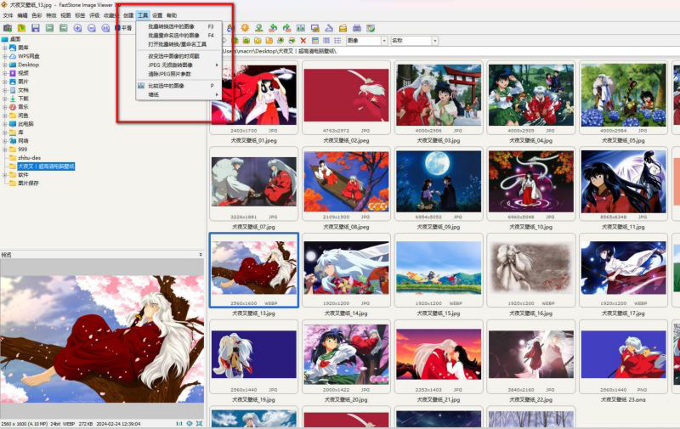The image size is (680, 429).
Task: Expand the 网络 tree node
Action: (5, 141)
